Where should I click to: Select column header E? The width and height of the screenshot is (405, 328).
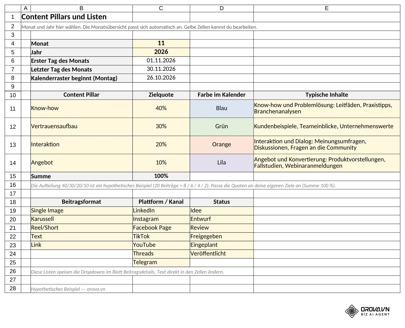pyautogui.click(x=327, y=8)
